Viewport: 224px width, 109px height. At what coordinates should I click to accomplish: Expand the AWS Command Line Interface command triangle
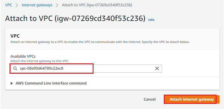[12, 83]
